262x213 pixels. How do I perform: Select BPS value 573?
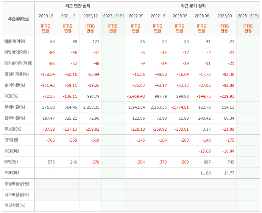click(x=51, y=162)
